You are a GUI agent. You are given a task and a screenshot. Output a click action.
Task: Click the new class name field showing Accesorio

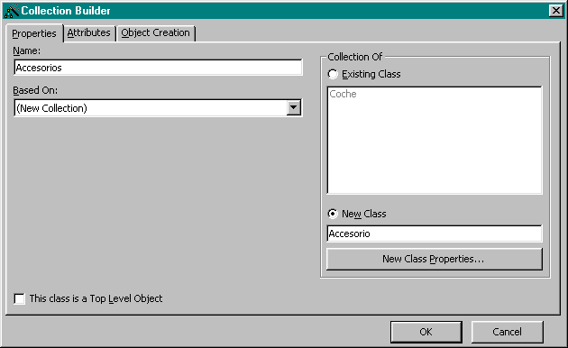(434, 234)
